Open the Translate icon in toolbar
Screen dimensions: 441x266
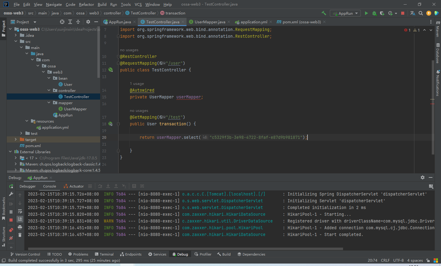pyautogui.click(x=413, y=13)
